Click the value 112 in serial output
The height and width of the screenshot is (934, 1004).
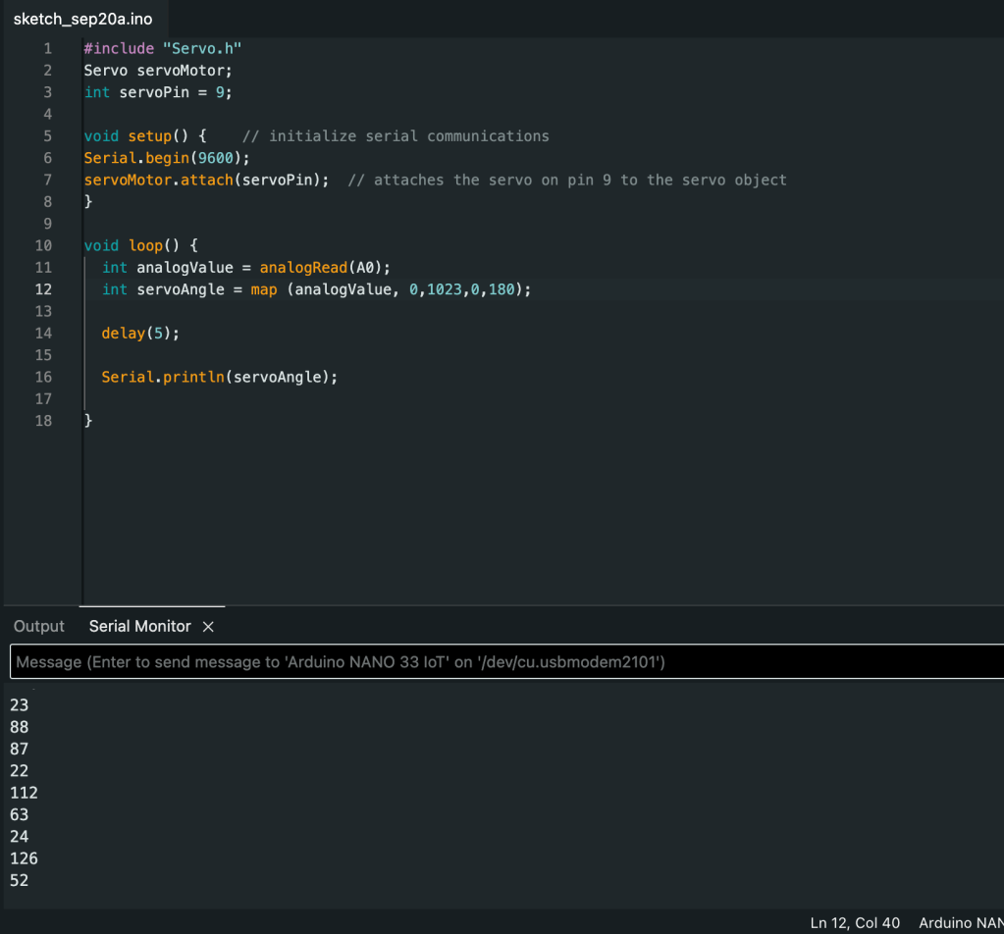pyautogui.click(x=24, y=793)
